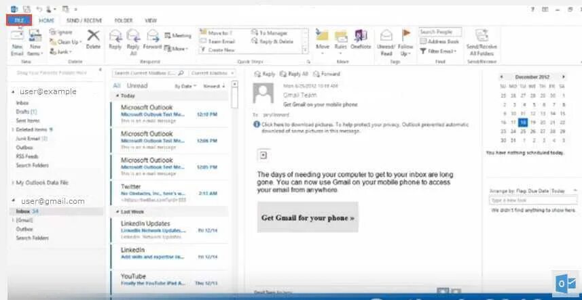Open the FILE tab

(18, 20)
